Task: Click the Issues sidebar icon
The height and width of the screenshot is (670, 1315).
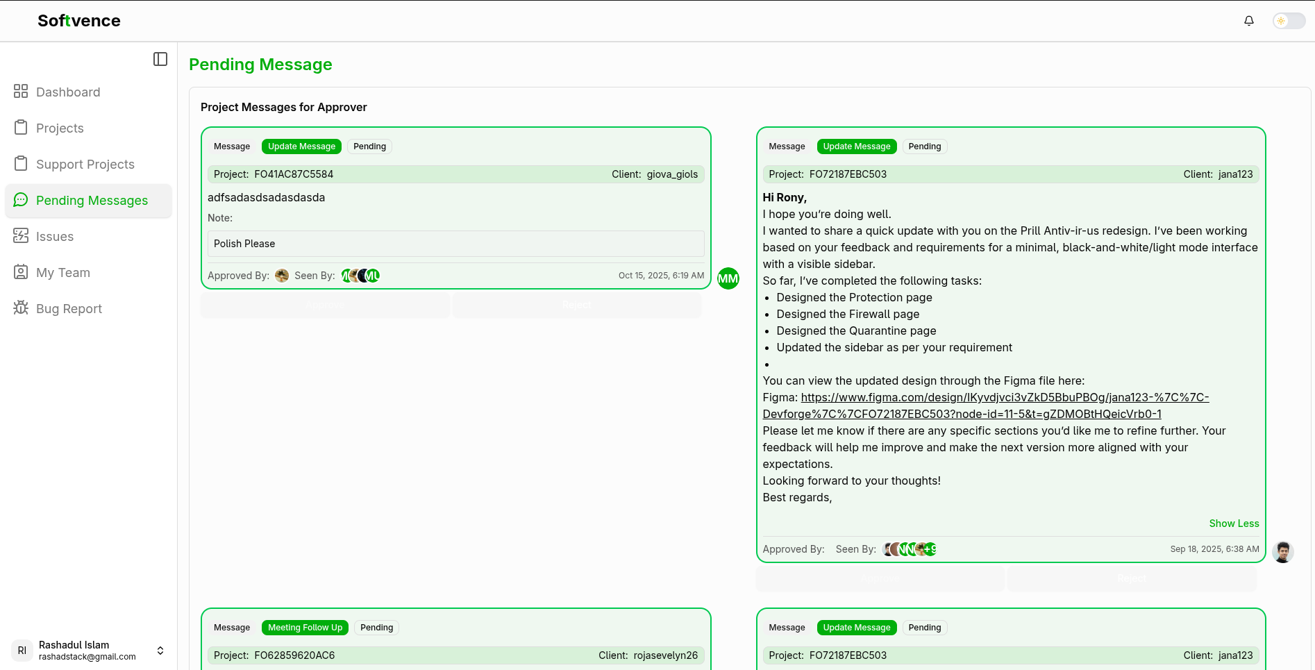Action: (21, 236)
